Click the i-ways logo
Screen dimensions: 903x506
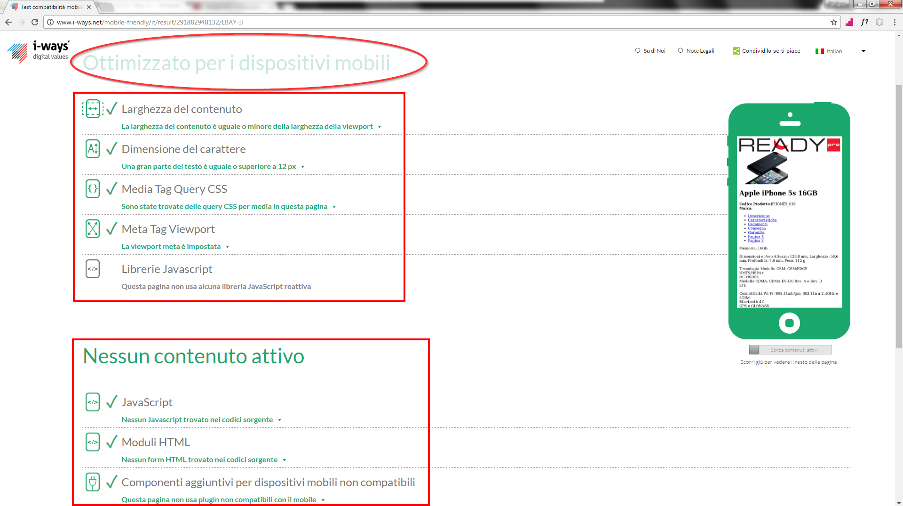[x=39, y=52]
